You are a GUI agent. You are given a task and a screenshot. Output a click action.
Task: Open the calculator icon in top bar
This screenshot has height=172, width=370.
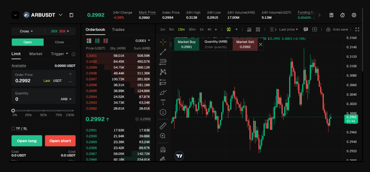pos(331,15)
